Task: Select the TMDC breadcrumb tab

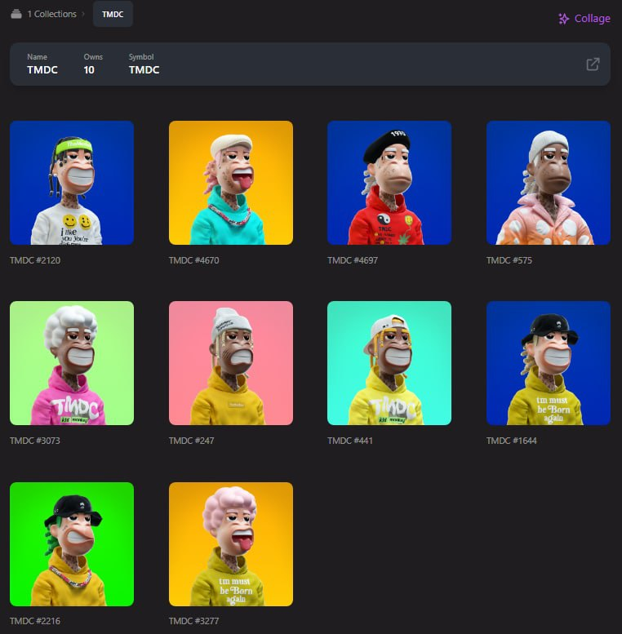Action: [113, 14]
